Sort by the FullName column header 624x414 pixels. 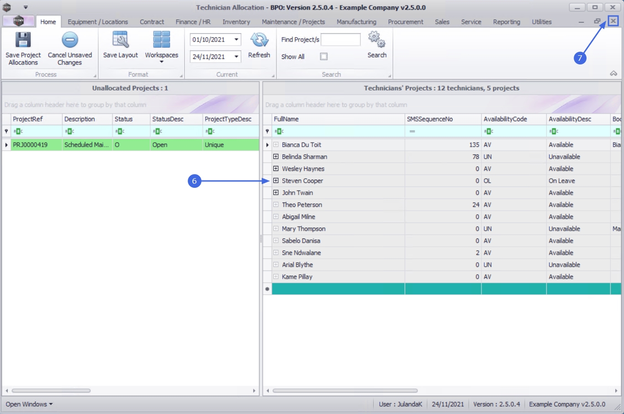(338, 119)
